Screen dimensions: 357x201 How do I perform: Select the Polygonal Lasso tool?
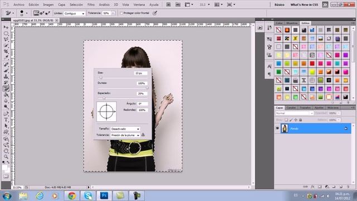point(6,40)
